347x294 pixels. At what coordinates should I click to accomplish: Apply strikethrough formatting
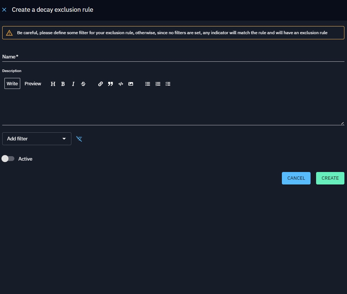(83, 84)
